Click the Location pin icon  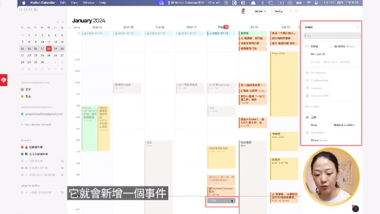coord(307,88)
